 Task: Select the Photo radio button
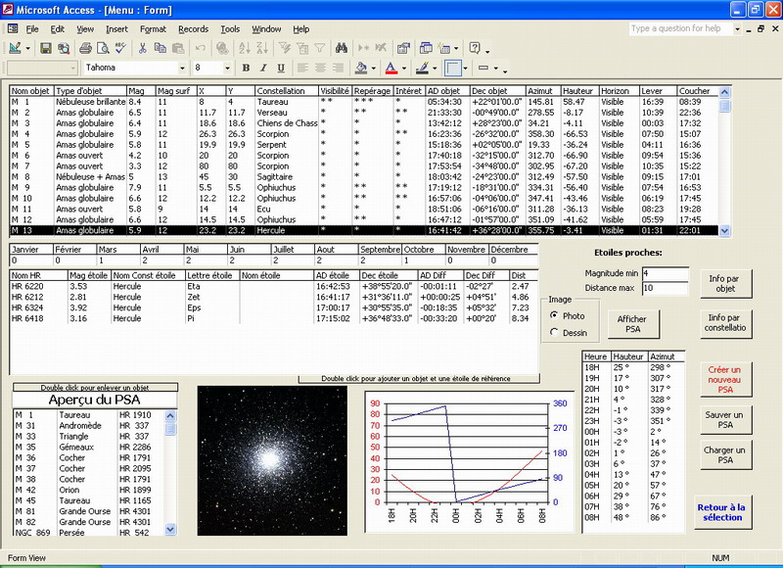(554, 315)
